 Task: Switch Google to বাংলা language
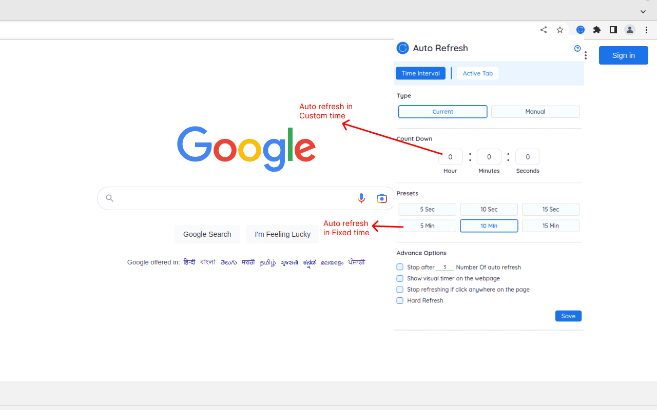[x=208, y=262]
